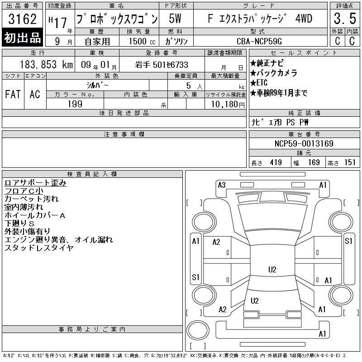Screen dimensions: 362x362
Task: Click the リサイクル預託金 header
Action: (x=225, y=95)
